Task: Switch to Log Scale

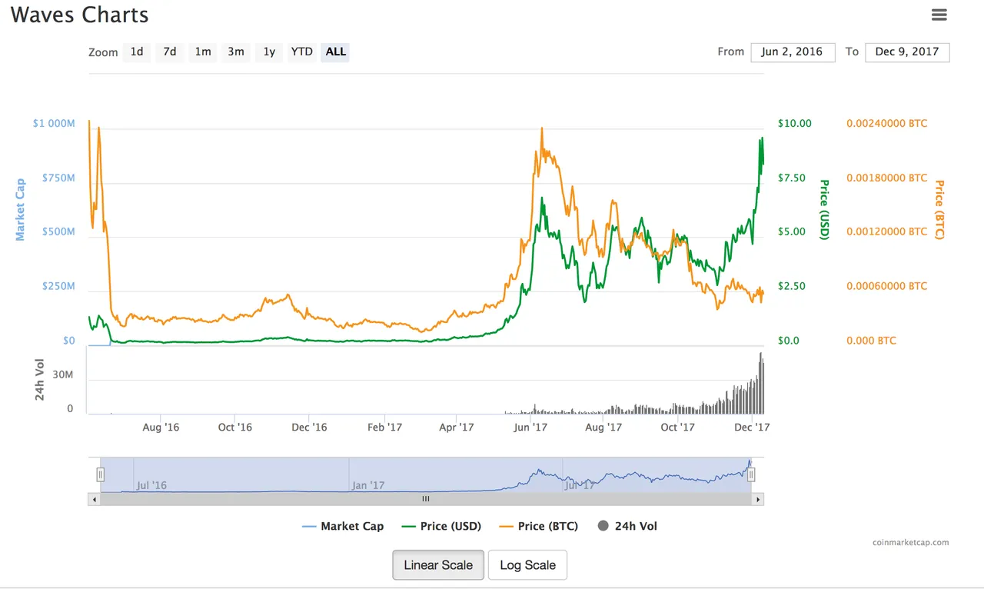Action: 527,564
